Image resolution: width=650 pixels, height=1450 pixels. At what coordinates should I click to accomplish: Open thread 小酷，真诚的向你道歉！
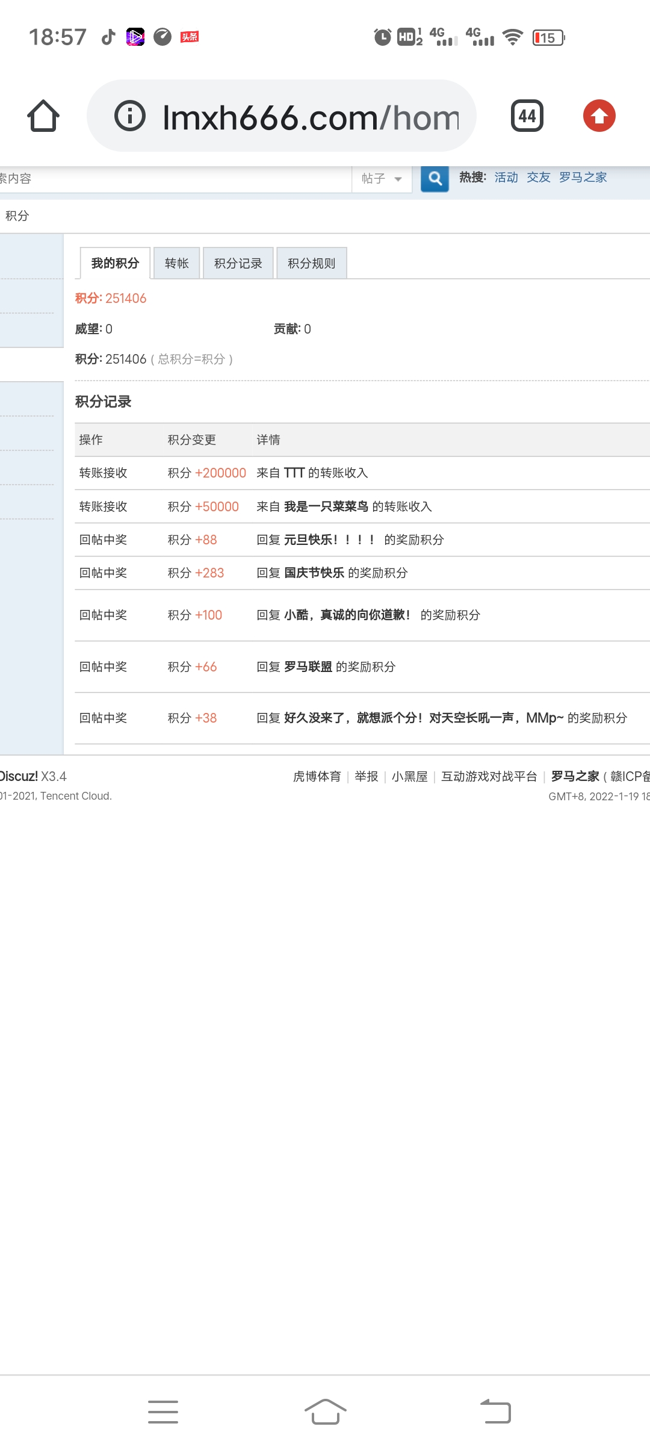coord(348,615)
